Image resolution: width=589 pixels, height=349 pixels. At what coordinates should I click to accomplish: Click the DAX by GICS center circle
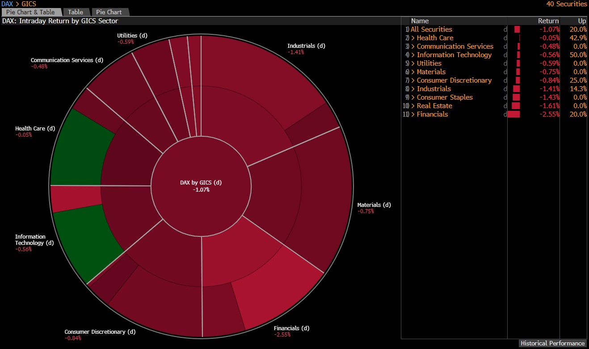click(201, 186)
